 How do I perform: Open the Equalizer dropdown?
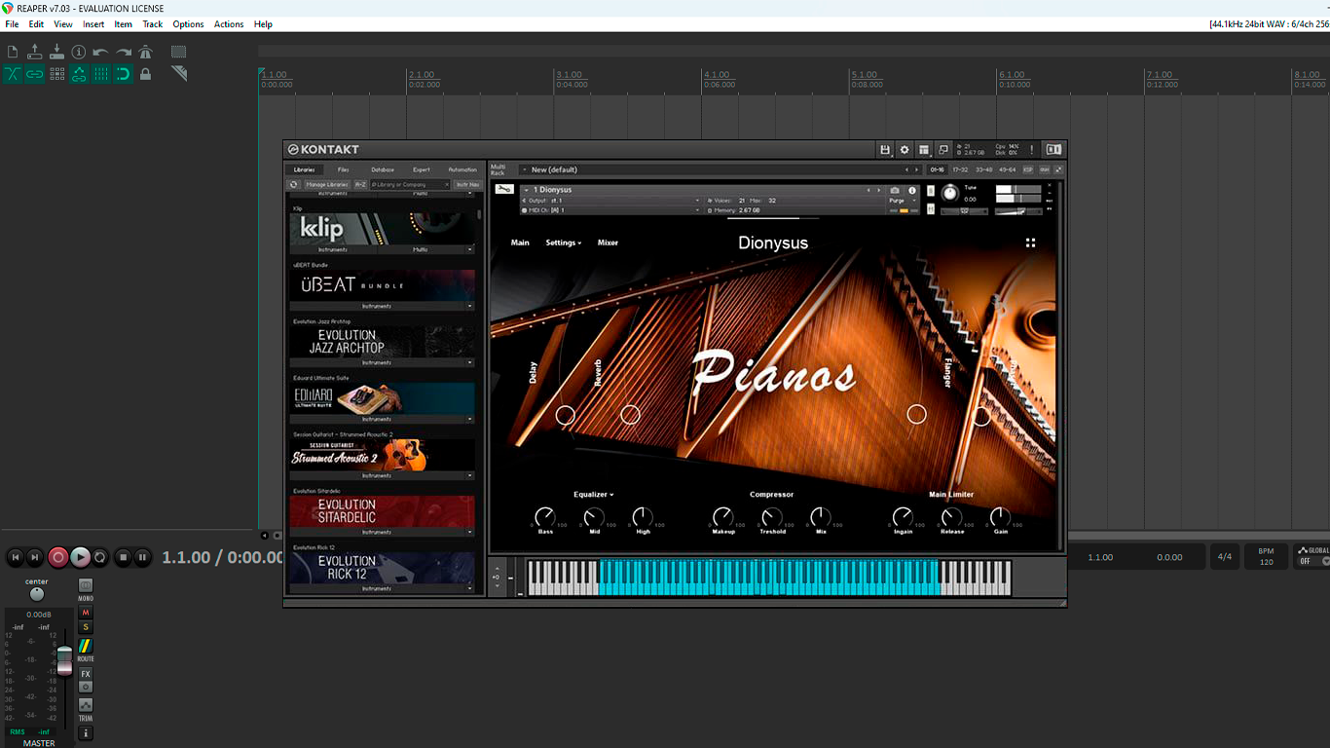pyautogui.click(x=593, y=495)
